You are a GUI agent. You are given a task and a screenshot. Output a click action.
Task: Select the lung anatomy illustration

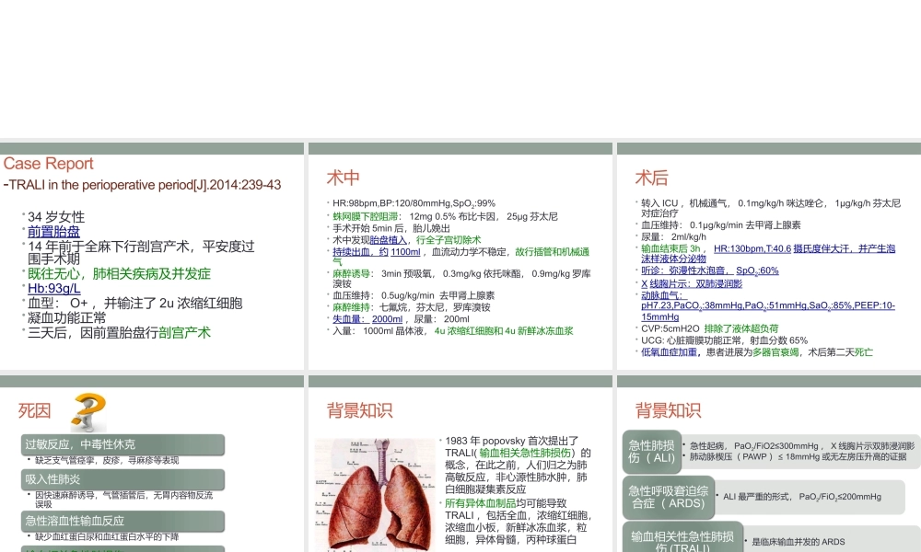[373, 495]
